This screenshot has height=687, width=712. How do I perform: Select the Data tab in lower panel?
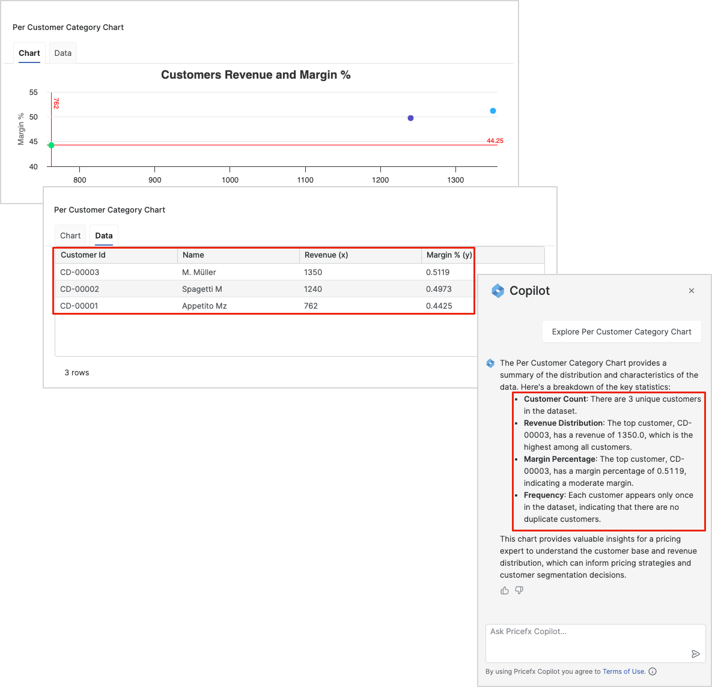(104, 235)
